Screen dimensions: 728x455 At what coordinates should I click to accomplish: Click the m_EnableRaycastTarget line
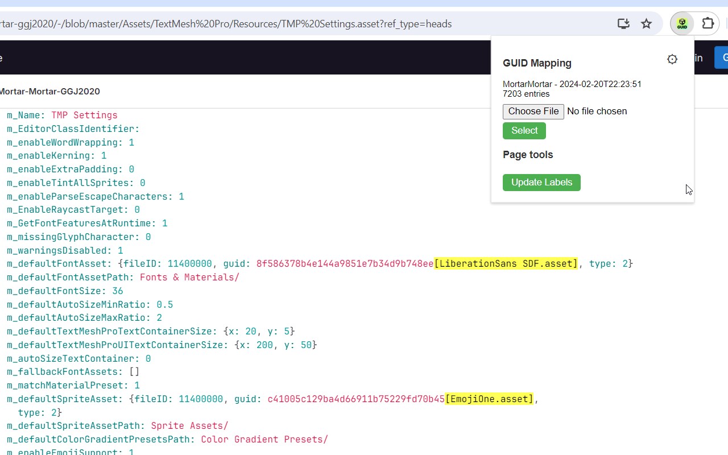[73, 210]
